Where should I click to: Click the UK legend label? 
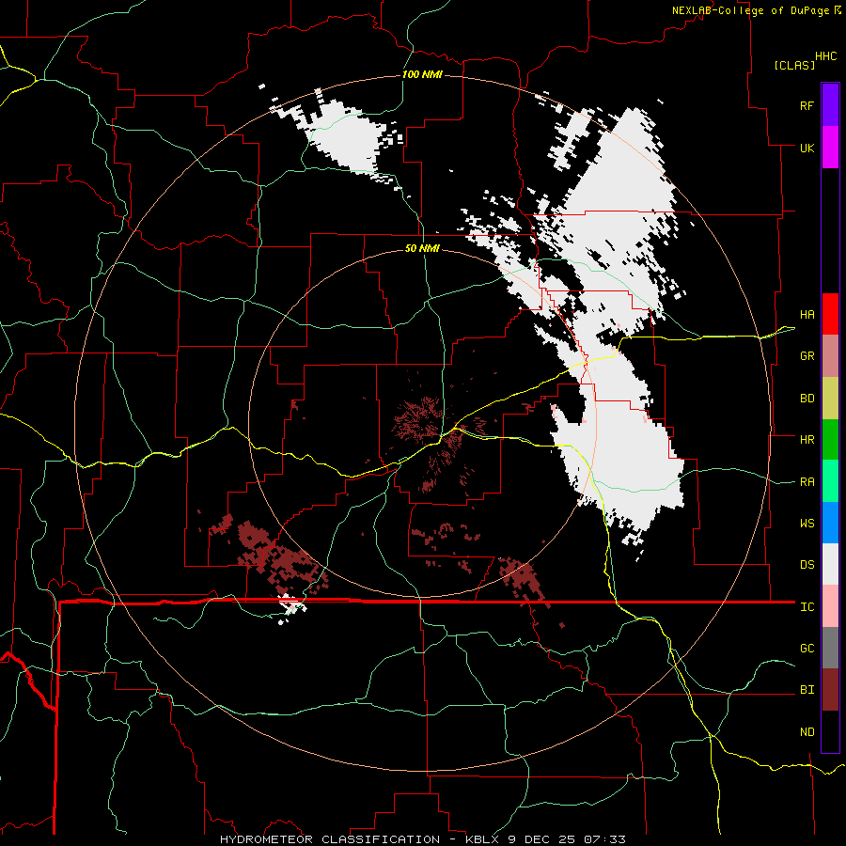click(807, 148)
